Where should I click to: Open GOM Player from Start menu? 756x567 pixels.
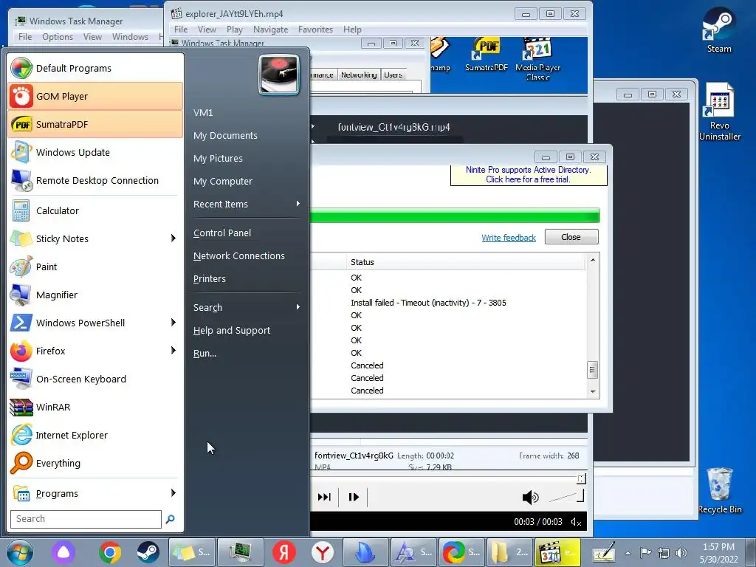click(x=95, y=96)
